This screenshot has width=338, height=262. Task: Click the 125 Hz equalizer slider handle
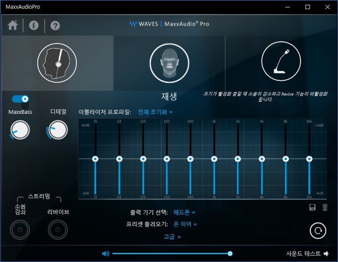143,159
